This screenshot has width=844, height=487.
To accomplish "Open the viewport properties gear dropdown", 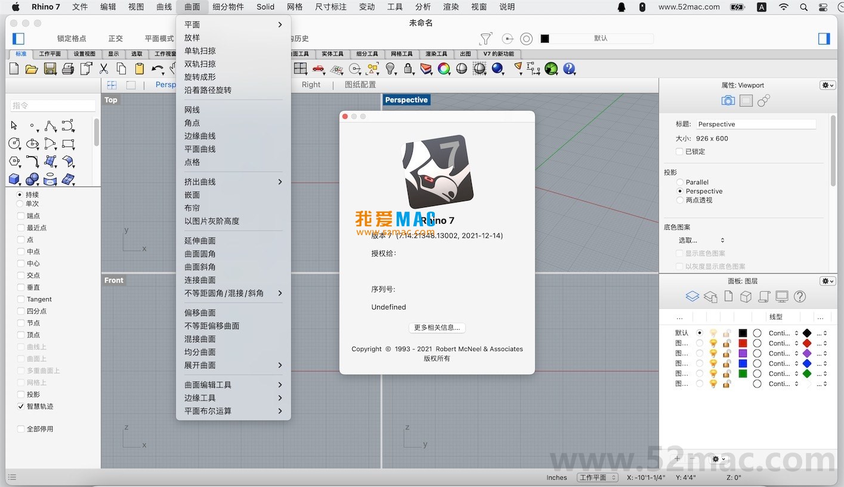I will tap(827, 85).
